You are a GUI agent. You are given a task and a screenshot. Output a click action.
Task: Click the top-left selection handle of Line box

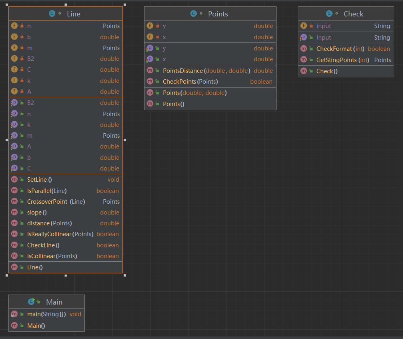pyautogui.click(x=7, y=5)
